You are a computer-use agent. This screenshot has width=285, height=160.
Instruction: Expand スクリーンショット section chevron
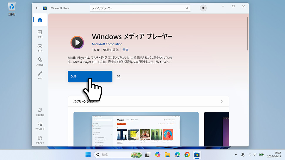222,101
